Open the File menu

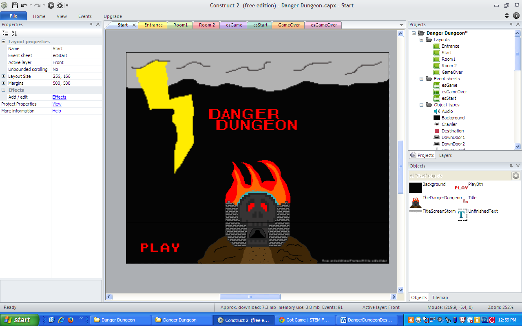tap(13, 16)
